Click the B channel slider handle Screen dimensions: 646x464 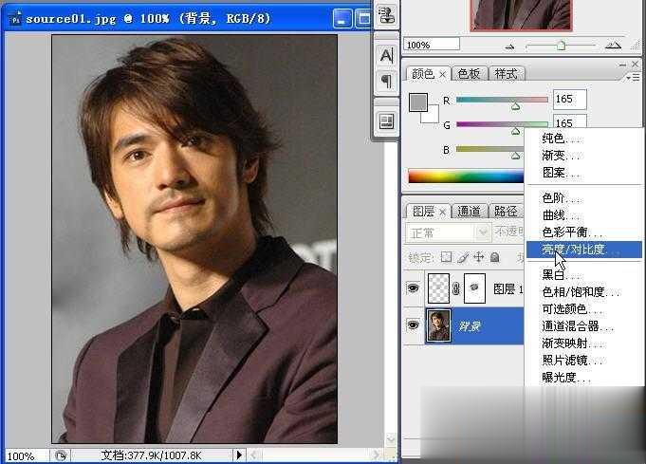[x=515, y=156]
